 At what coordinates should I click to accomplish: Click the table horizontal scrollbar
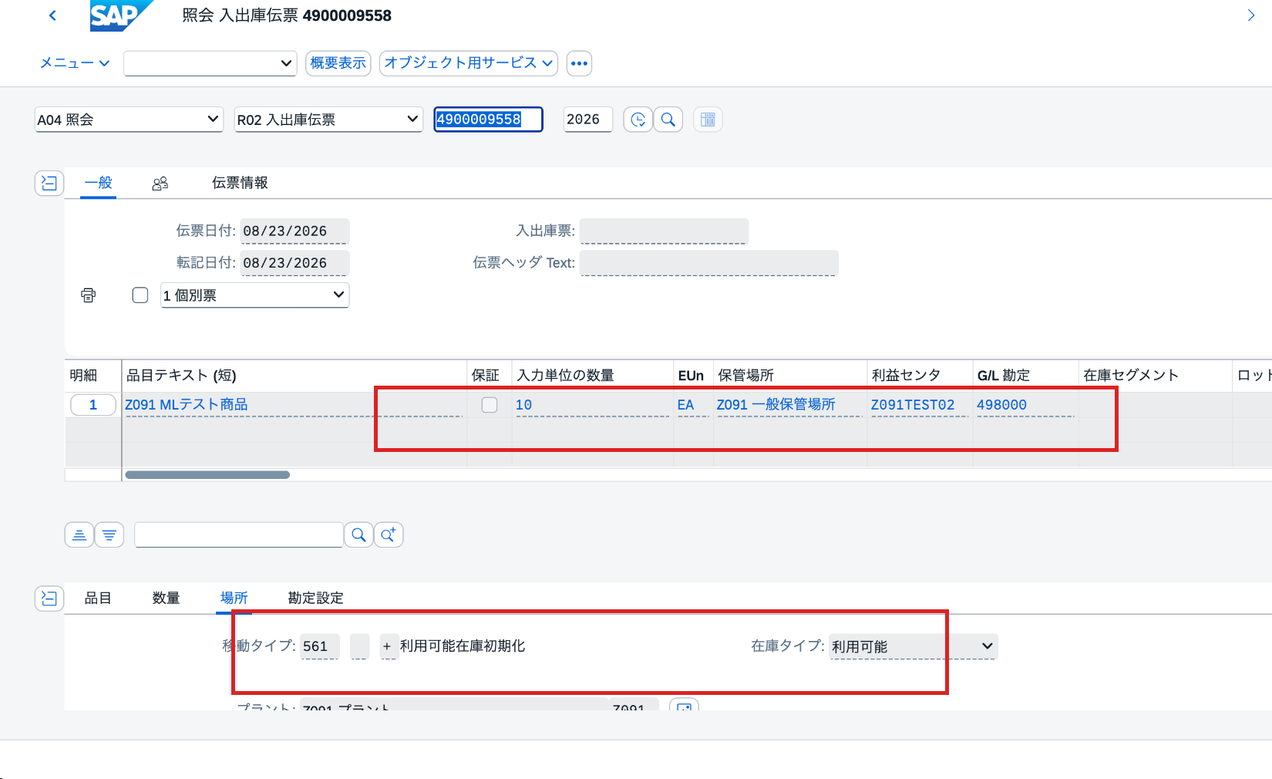click(x=207, y=475)
